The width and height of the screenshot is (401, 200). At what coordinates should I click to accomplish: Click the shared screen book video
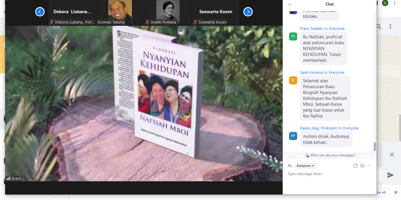(144, 103)
